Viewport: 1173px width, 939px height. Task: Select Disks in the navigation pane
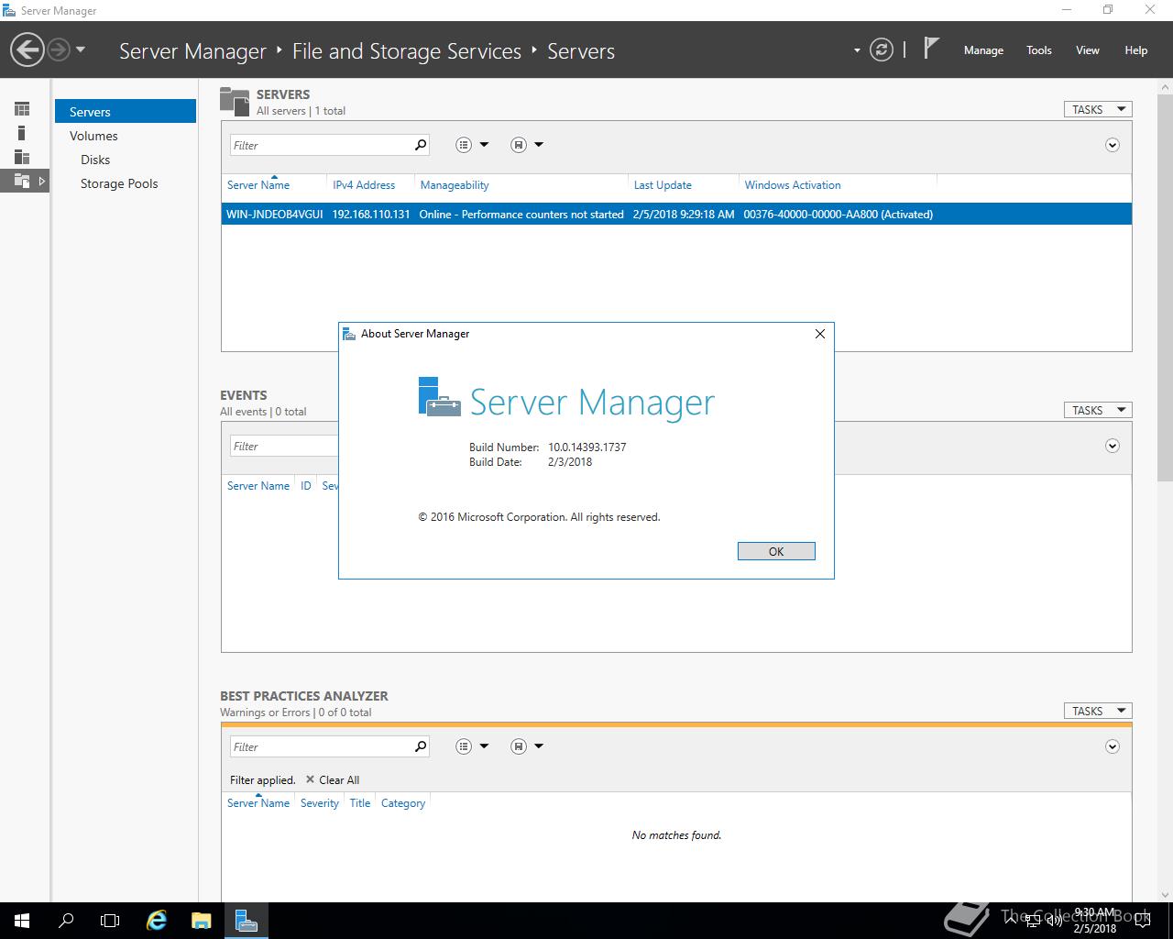[x=95, y=160]
